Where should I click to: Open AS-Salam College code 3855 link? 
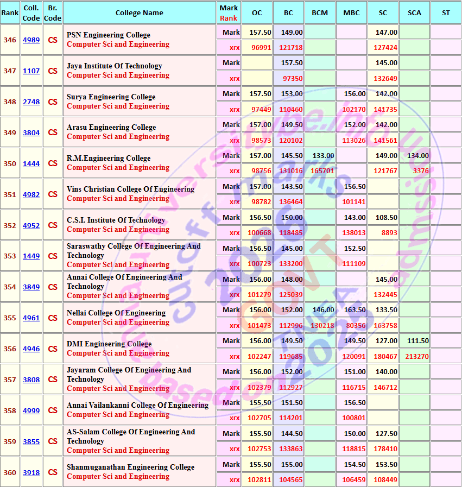pyautogui.click(x=31, y=441)
